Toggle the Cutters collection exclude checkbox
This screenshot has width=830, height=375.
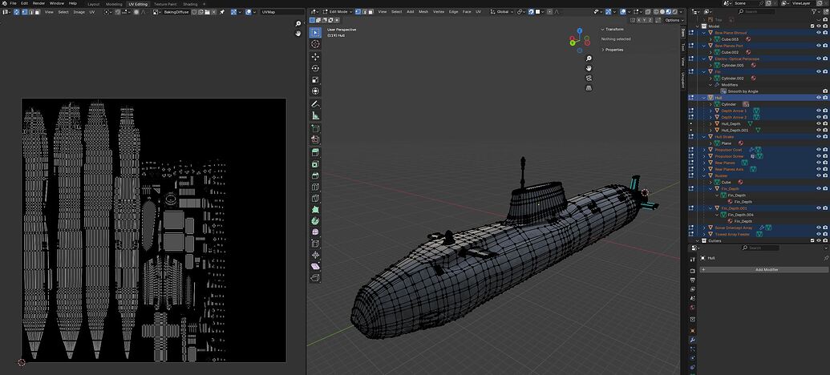(812, 240)
